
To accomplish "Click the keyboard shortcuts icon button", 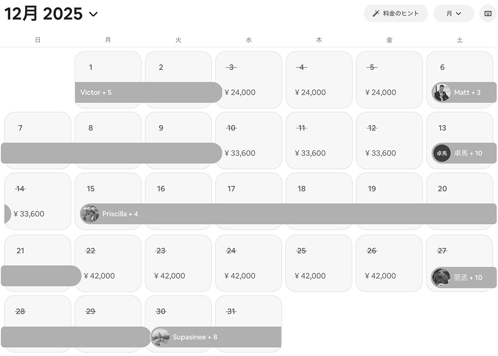I will click(488, 14).
